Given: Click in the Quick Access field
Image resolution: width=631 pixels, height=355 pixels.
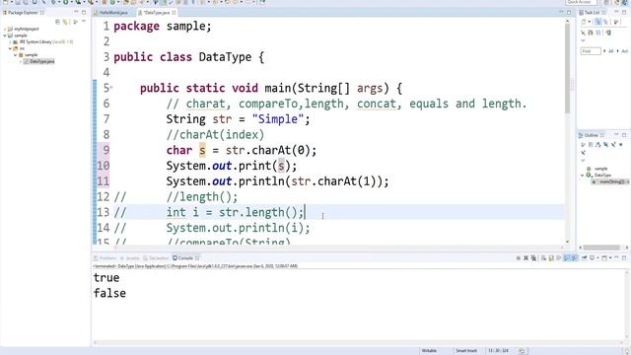Looking at the screenshot, I should tap(581, 2).
